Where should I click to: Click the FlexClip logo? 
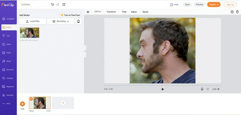[8, 5]
